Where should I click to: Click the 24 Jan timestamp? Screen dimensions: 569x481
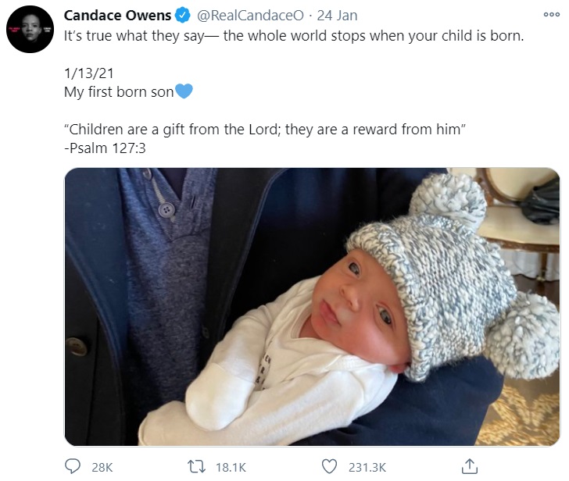[x=337, y=16]
